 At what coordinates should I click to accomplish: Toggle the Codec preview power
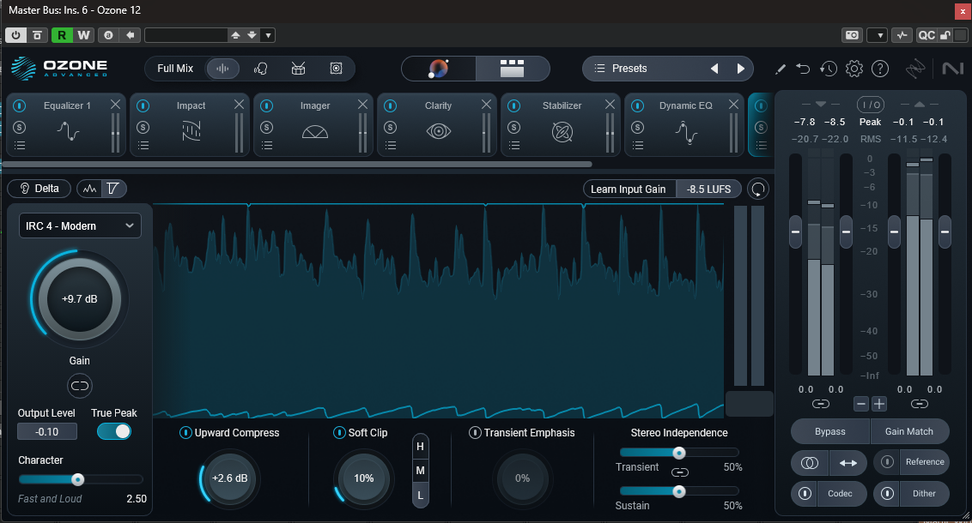(x=805, y=493)
